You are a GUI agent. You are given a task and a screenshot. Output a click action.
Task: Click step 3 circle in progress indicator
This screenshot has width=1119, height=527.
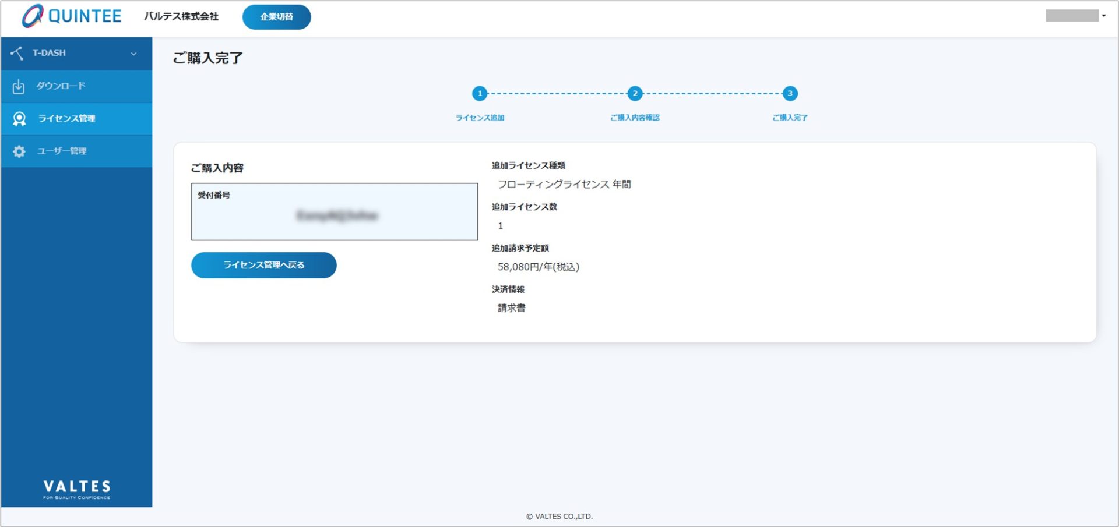click(790, 93)
